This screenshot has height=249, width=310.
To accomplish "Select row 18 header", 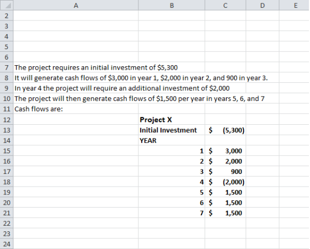I will pos(7,182).
